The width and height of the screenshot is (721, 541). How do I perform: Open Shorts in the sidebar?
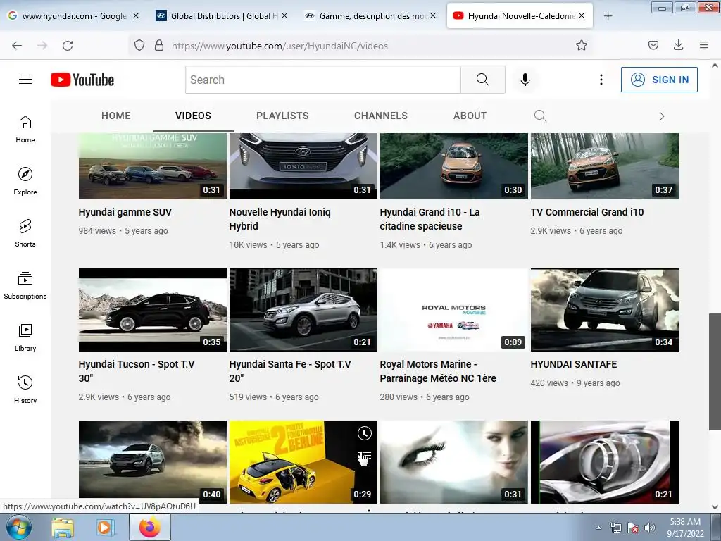pos(25,233)
